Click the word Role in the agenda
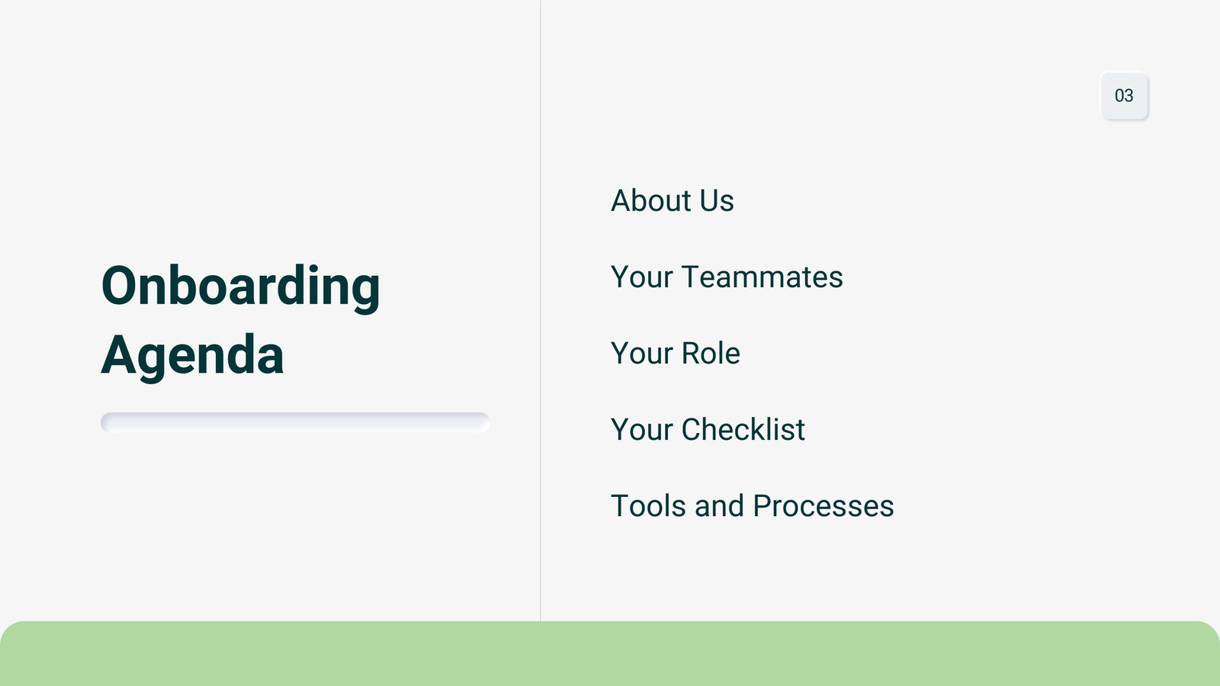1220x686 pixels. [711, 354]
